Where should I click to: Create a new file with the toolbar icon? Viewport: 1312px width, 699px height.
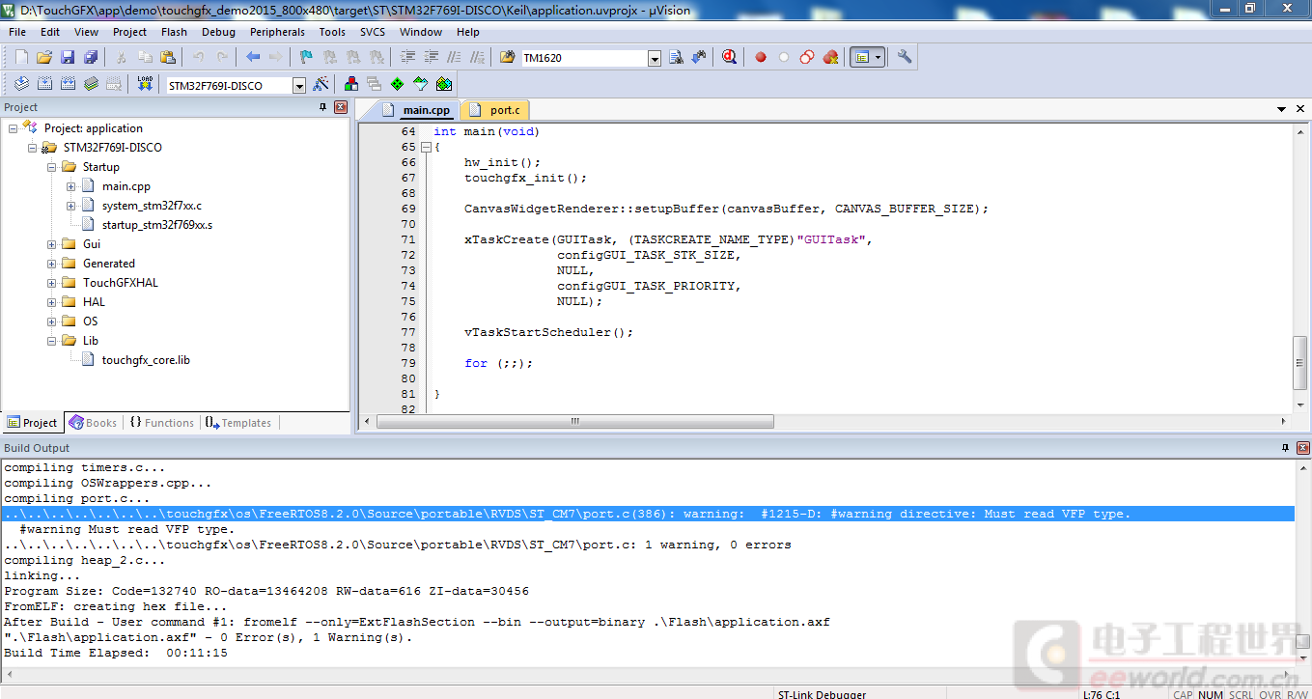[x=21, y=57]
